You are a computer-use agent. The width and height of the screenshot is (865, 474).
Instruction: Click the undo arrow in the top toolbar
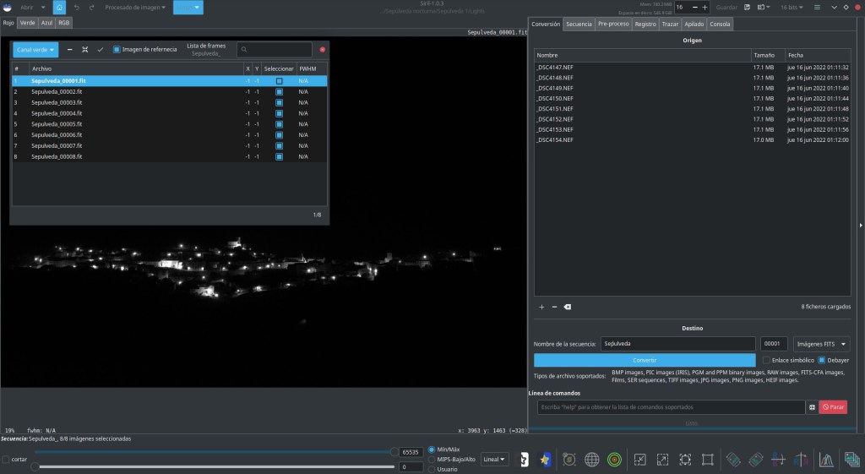click(79, 8)
